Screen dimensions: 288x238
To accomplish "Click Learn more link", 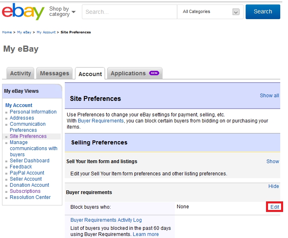I will 146,234.
